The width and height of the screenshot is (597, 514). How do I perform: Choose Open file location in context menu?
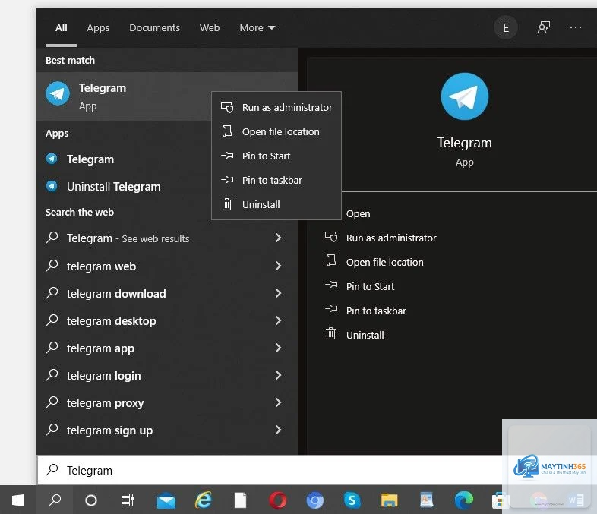coord(276,131)
